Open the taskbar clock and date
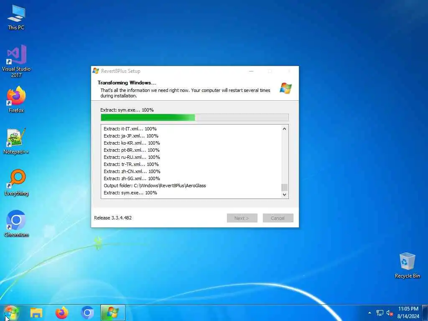The image size is (428, 321). (x=408, y=313)
